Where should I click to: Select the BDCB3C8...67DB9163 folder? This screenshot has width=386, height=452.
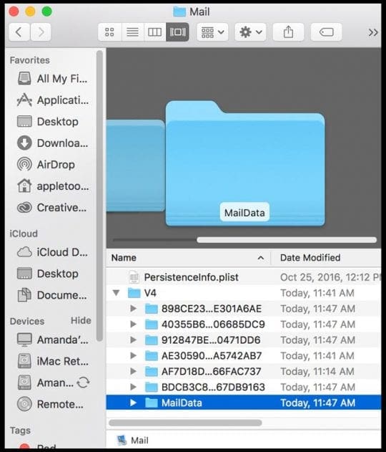point(243,387)
